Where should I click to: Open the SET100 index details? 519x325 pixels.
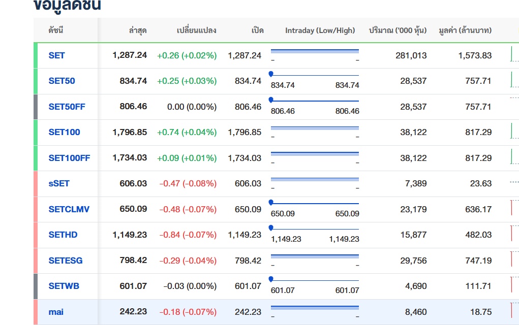(64, 132)
